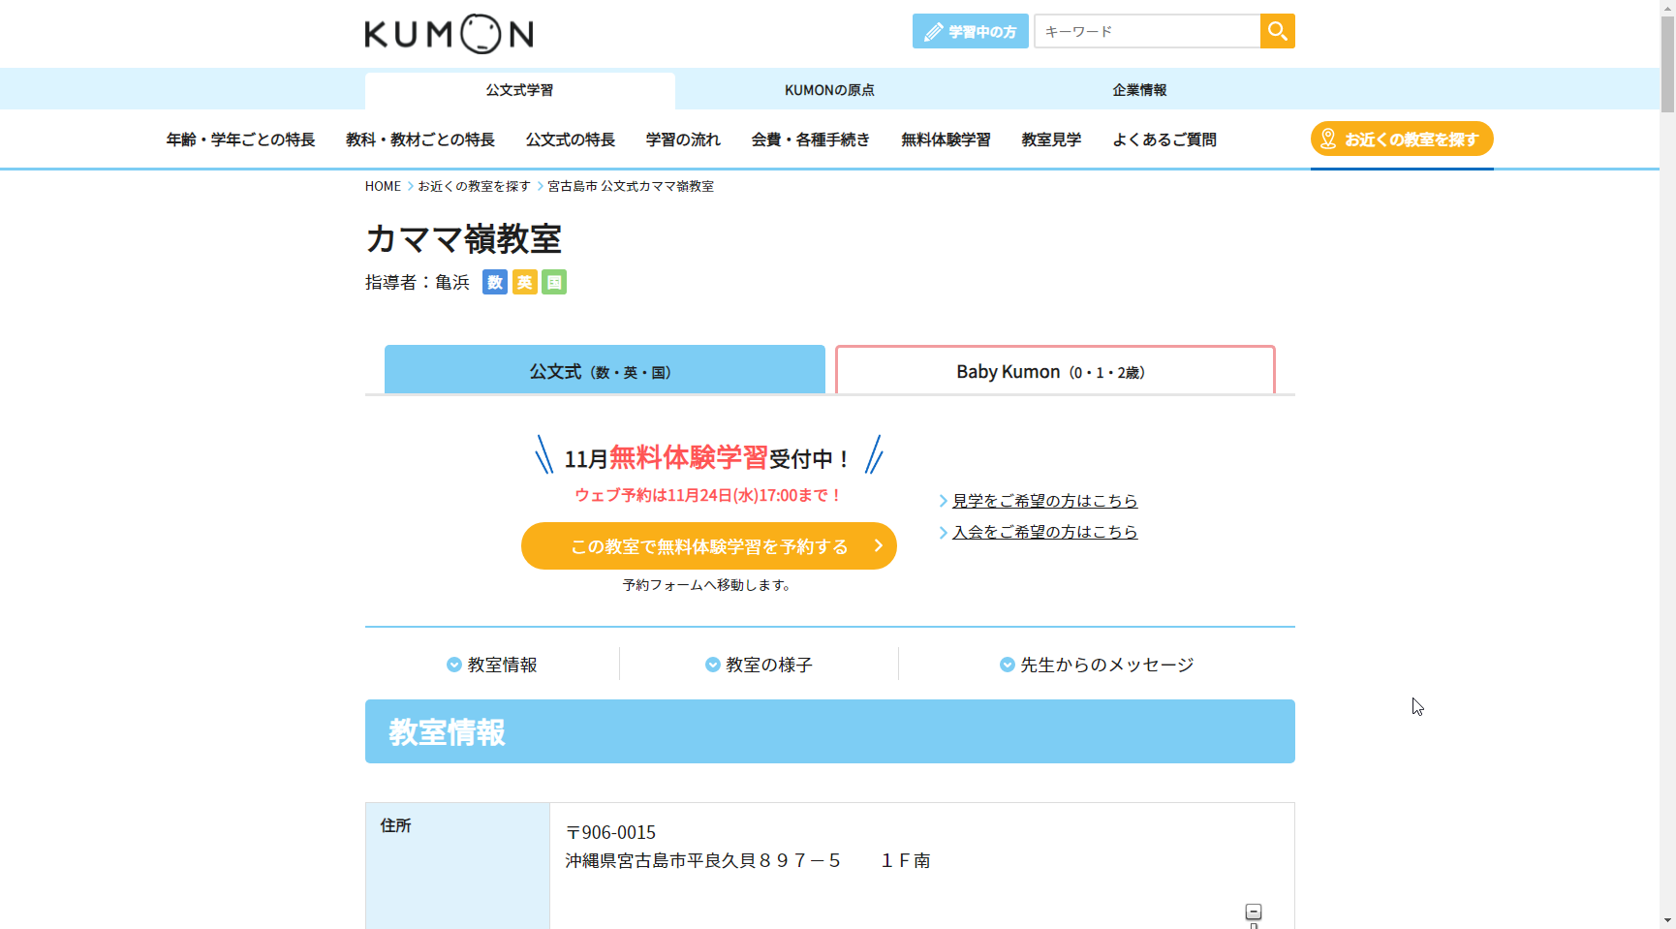Go to HOME breadcrumb link
Screen dimensions: 1676x929
[383, 186]
